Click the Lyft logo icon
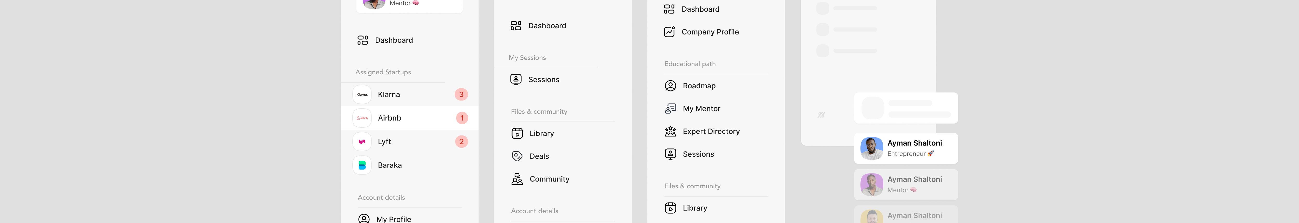 [x=362, y=142]
